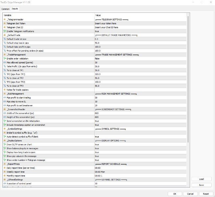The width and height of the screenshot is (215, 197).
Task: Click the icon beside Daily report time
Action: coord(5,168)
